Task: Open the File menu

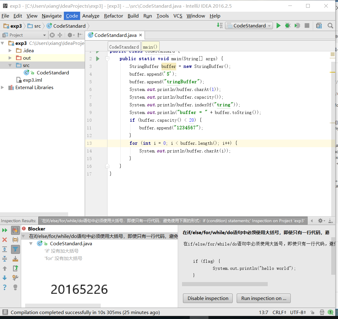Action: point(5,16)
